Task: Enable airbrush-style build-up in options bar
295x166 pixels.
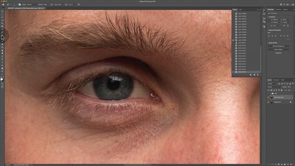Action: 66,5
